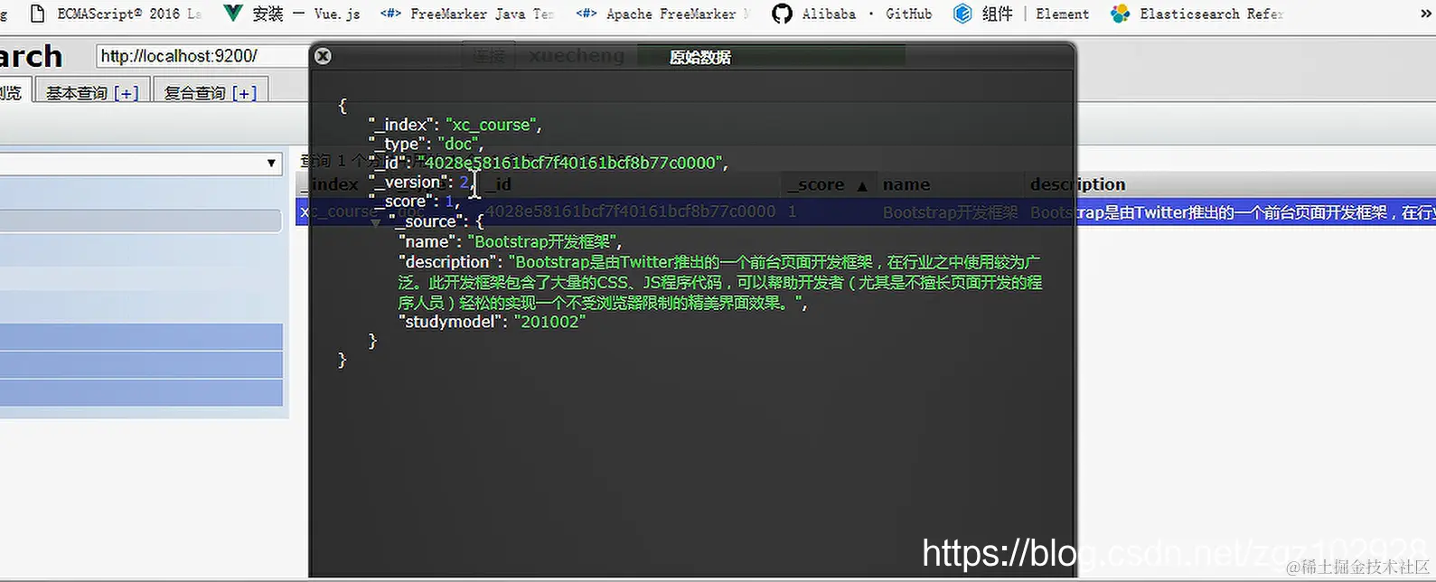This screenshot has height=582, width=1436.
Task: Close the 原始数据 raw data dialog
Action: click(323, 56)
